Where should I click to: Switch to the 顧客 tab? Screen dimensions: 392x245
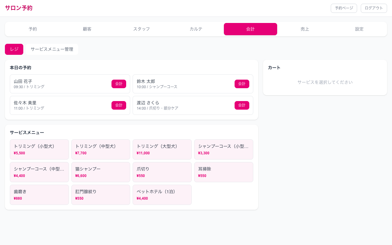(87, 29)
